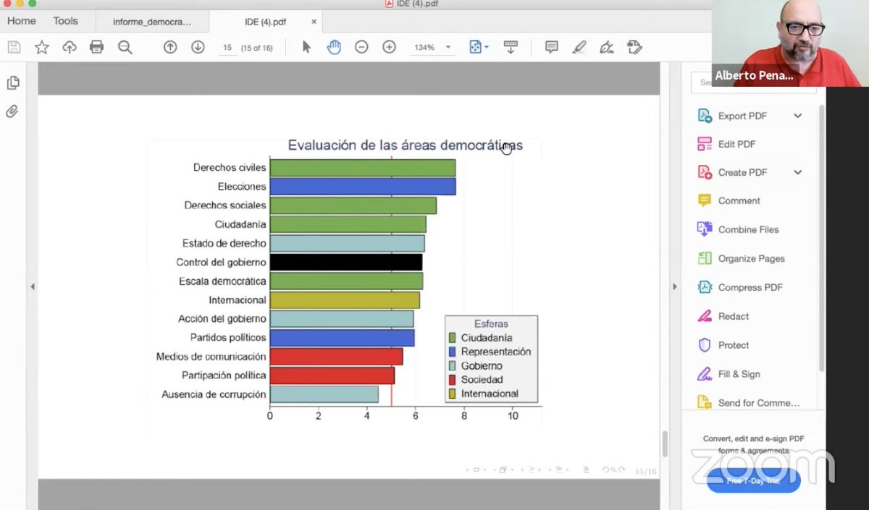Open the Compress PDF tool

750,287
